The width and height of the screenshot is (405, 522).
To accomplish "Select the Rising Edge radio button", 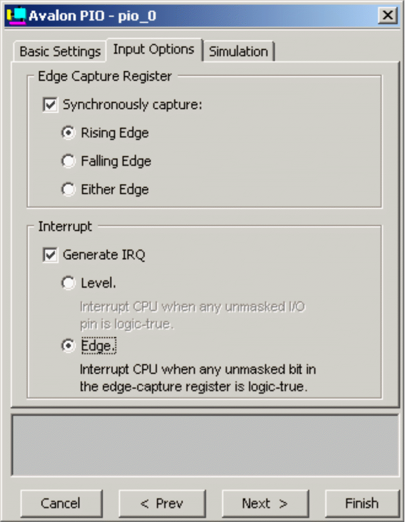I will (x=68, y=133).
